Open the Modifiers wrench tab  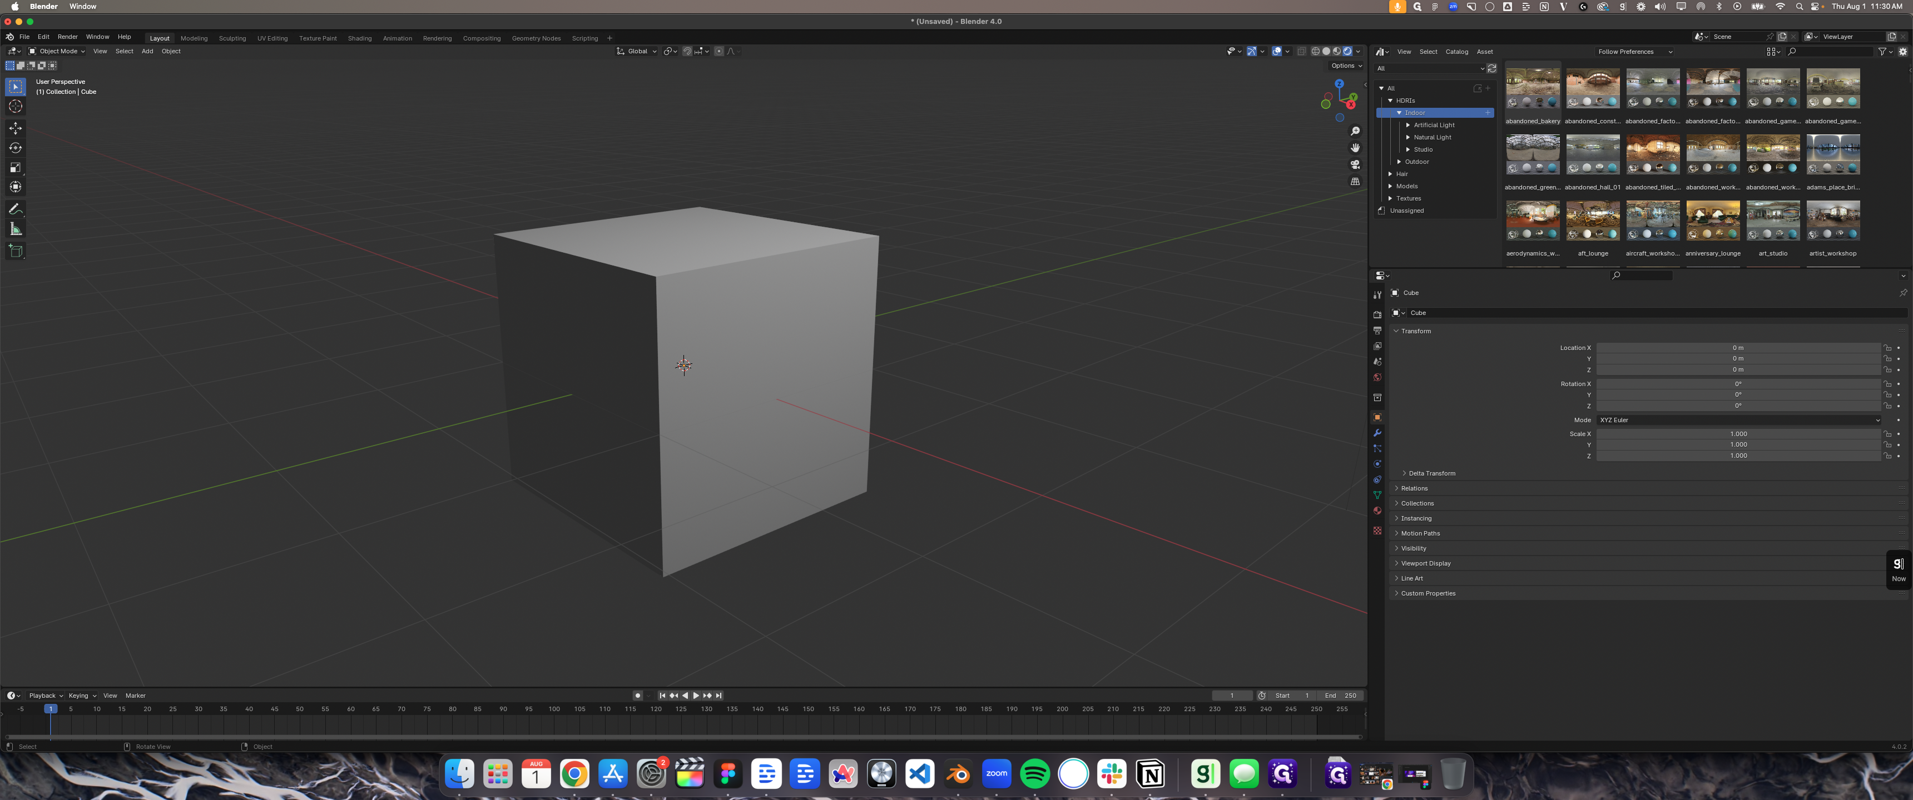coord(1377,433)
